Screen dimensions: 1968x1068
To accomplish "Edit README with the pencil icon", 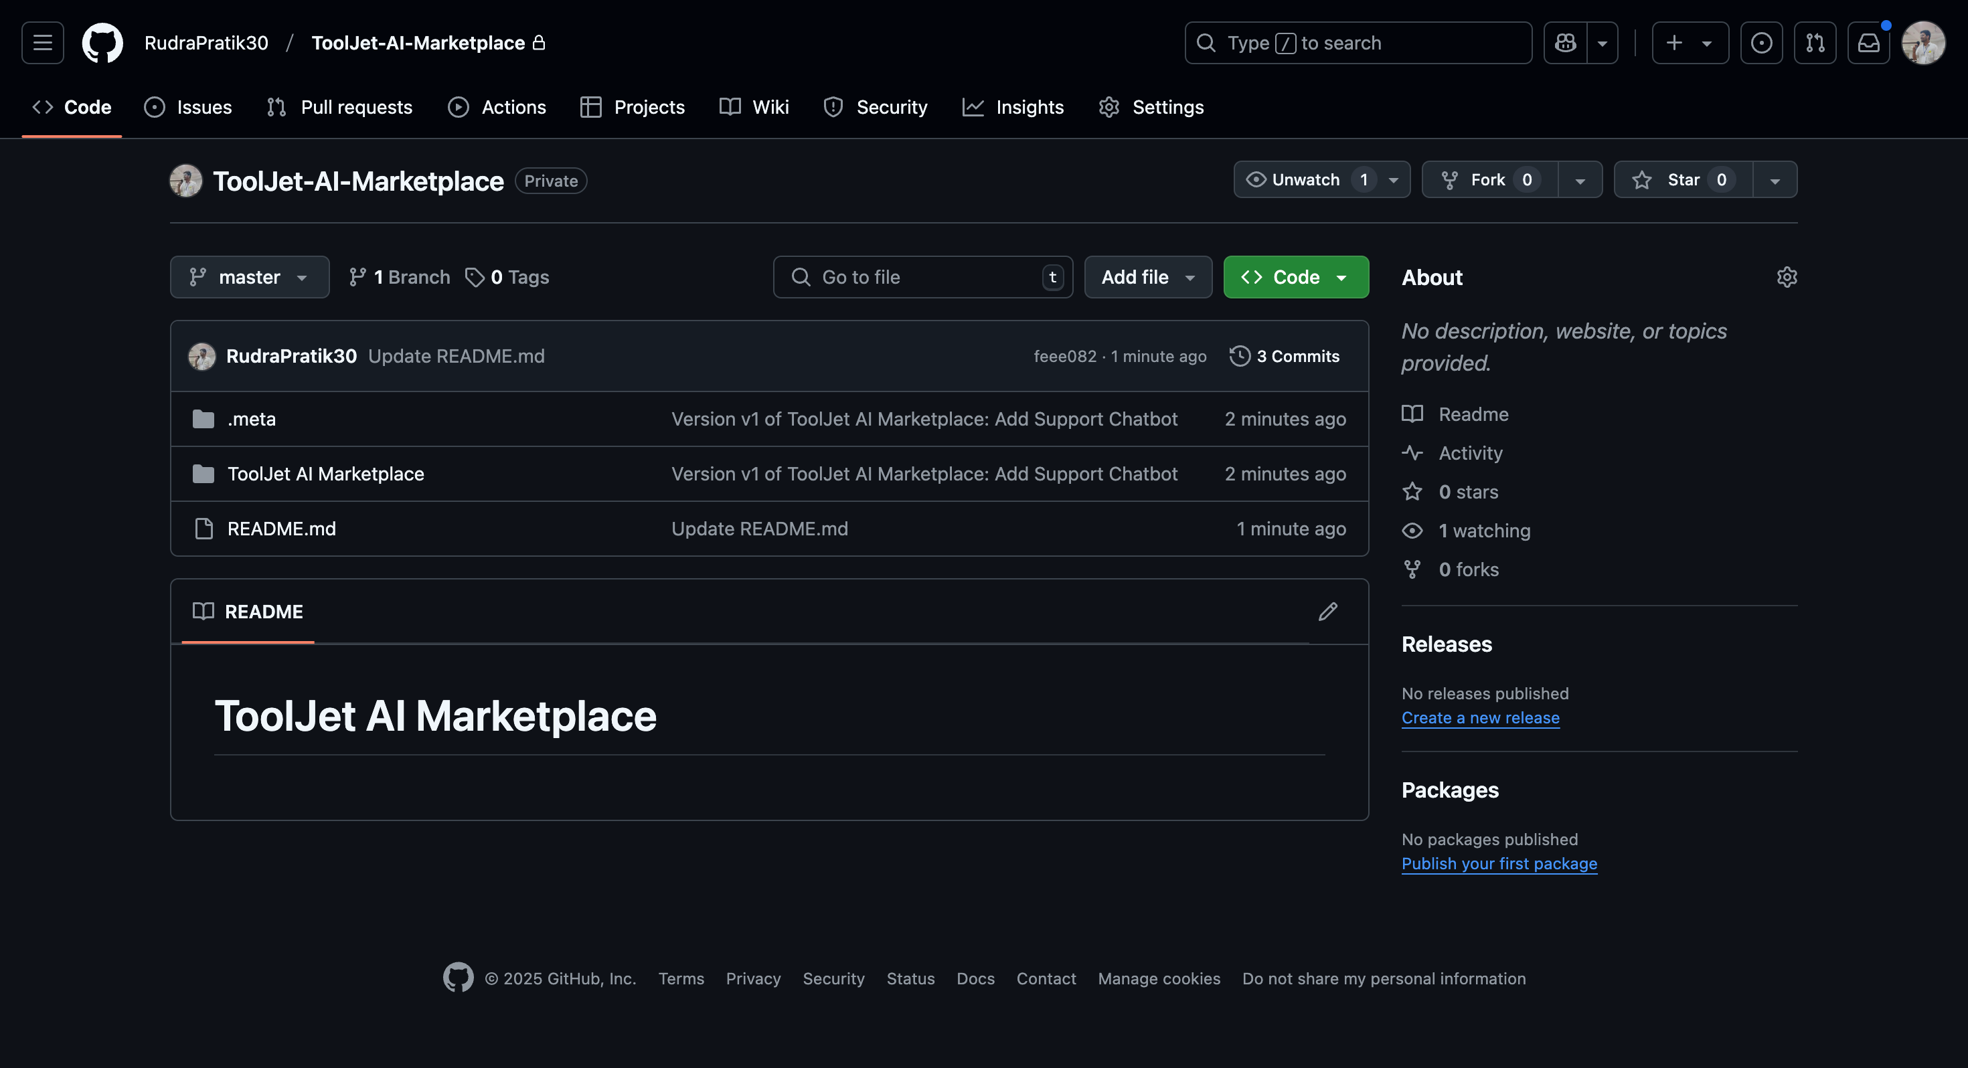I will 1328,611.
